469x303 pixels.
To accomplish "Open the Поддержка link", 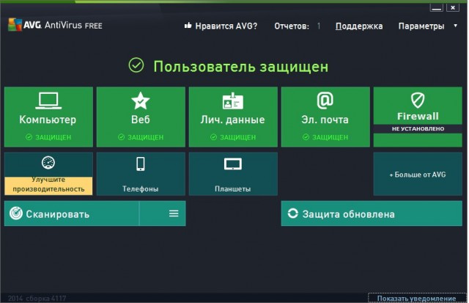I will tap(359, 26).
